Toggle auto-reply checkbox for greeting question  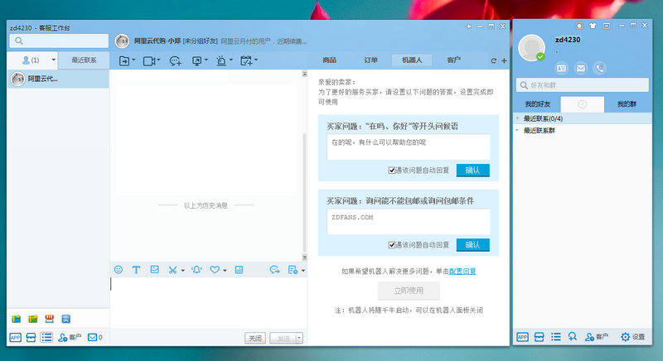click(x=391, y=171)
